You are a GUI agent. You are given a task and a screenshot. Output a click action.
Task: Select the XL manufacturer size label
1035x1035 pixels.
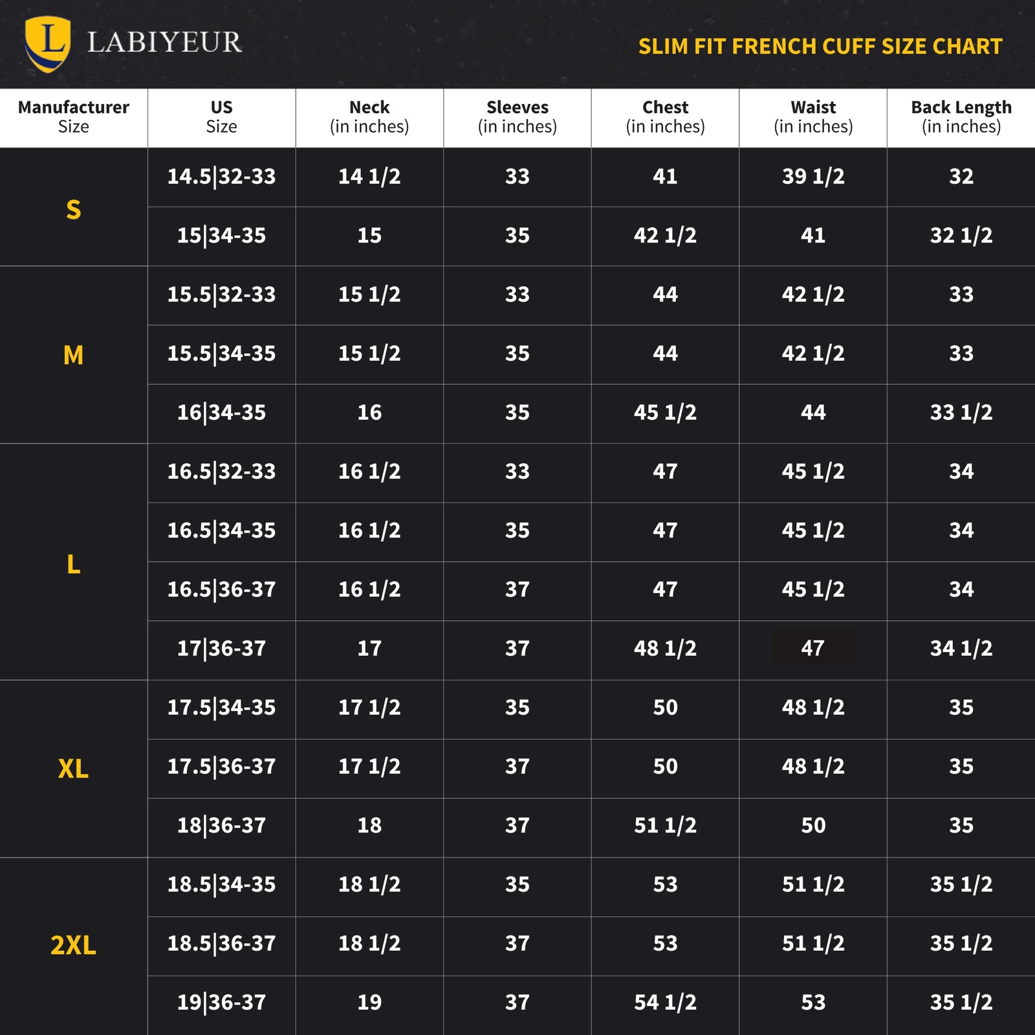pyautogui.click(x=74, y=768)
